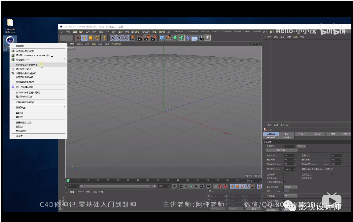This screenshot has width=353, height=222.
Task: Go to start of timeline
Action: (174, 186)
